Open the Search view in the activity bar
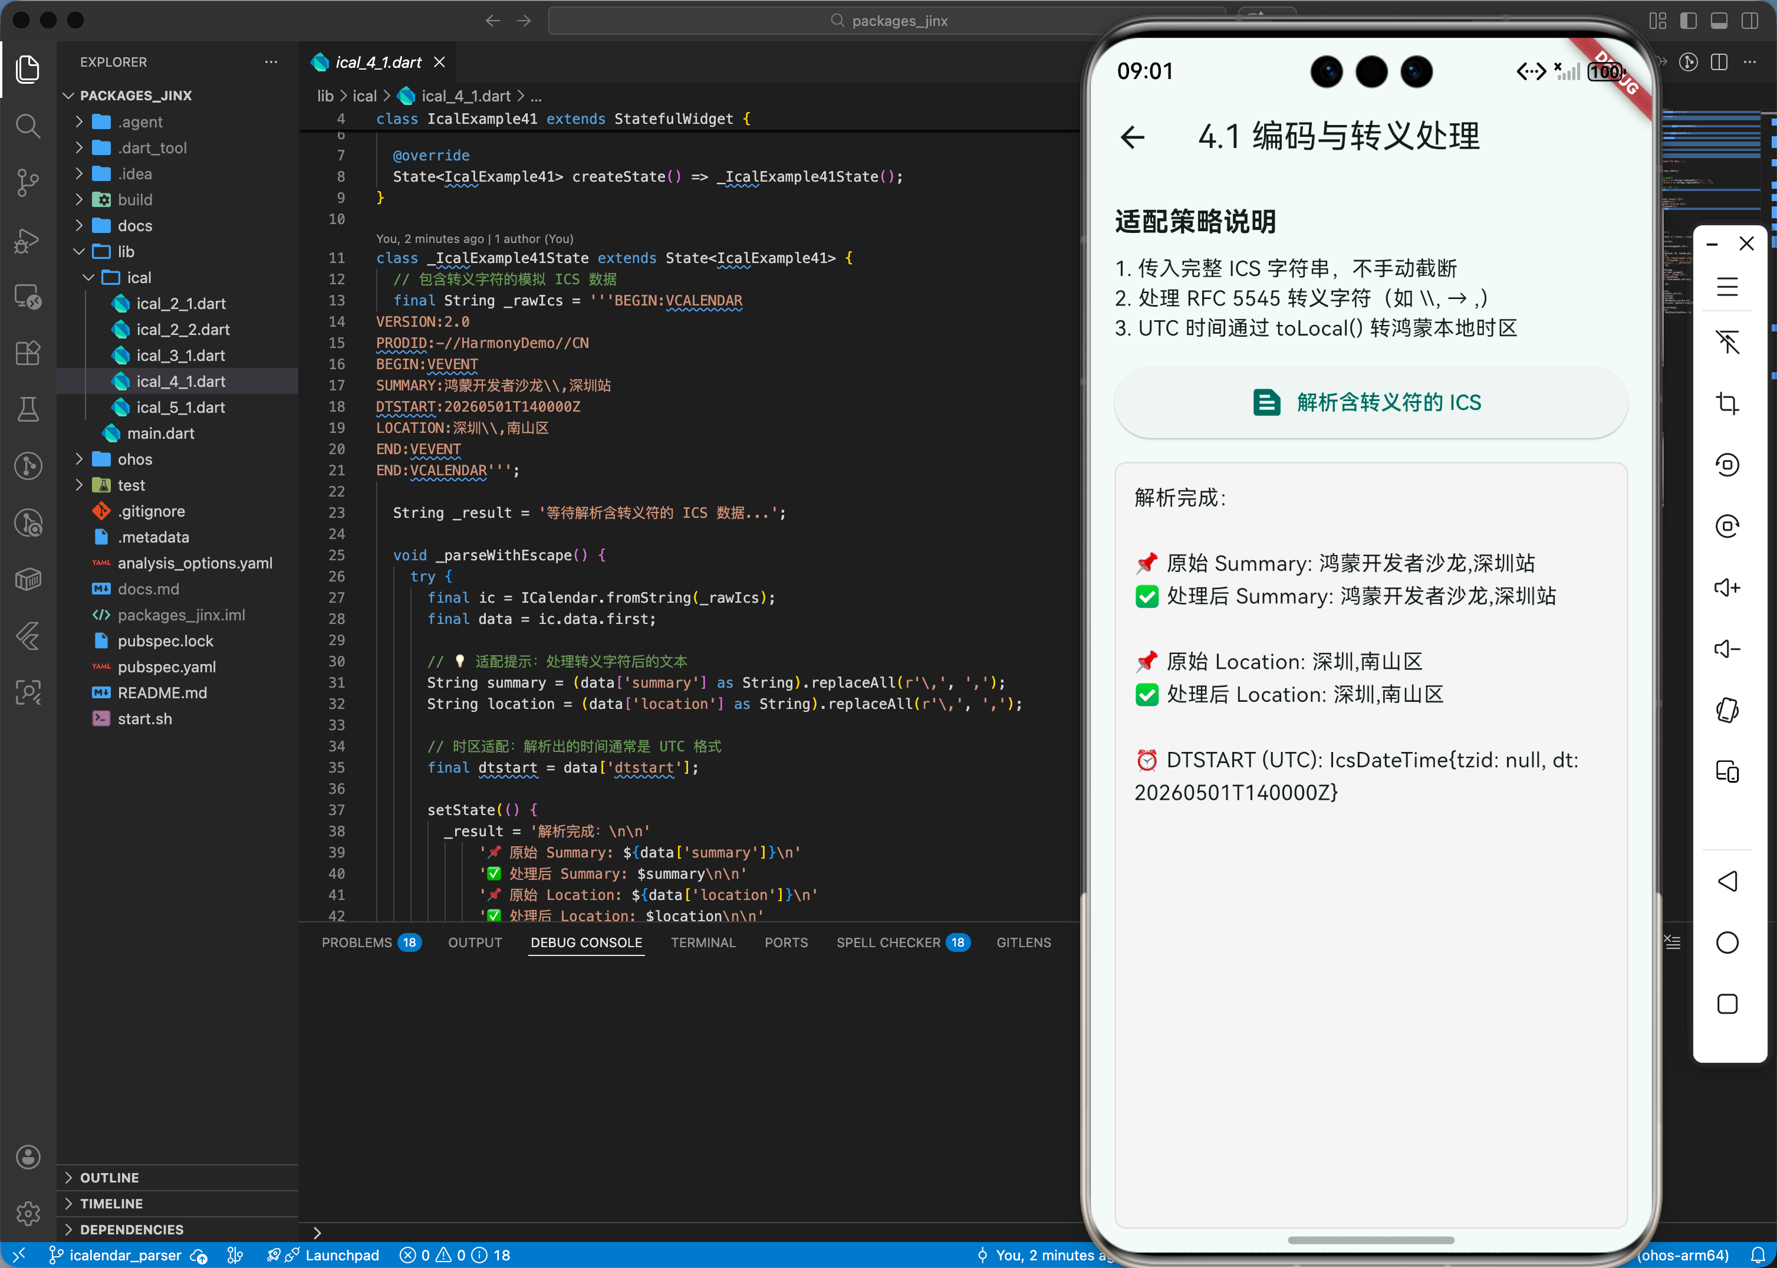Screen dimensions: 1777x1268 [x=28, y=126]
